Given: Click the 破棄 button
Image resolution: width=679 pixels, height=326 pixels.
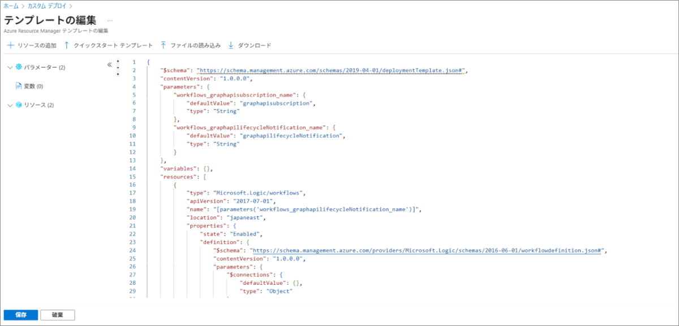Looking at the screenshot, I should tap(58, 315).
